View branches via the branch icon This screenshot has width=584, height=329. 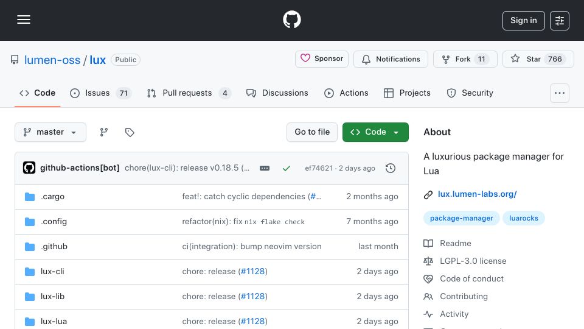click(x=104, y=132)
